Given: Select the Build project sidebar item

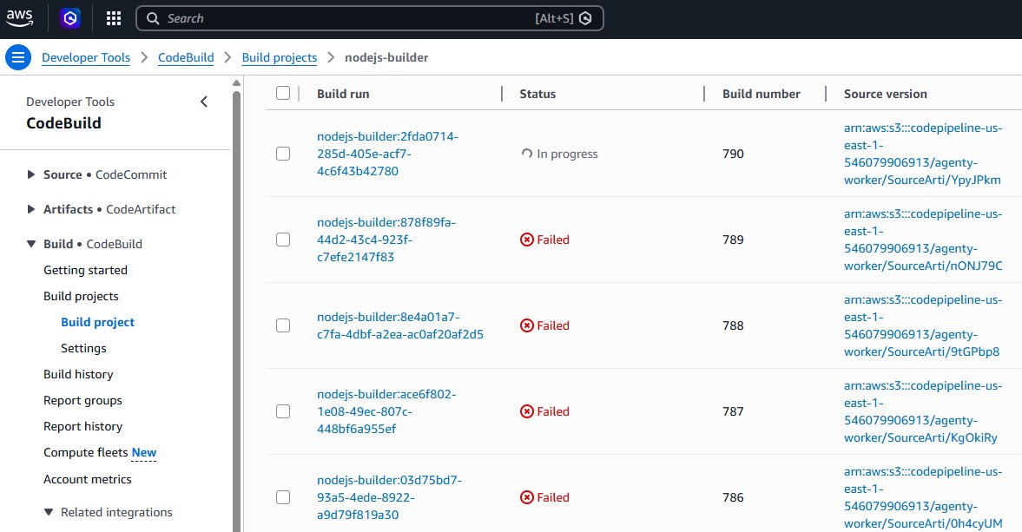Looking at the screenshot, I should click(x=98, y=322).
